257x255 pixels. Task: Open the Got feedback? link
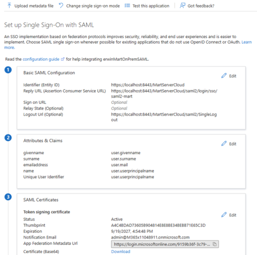(x=197, y=6)
